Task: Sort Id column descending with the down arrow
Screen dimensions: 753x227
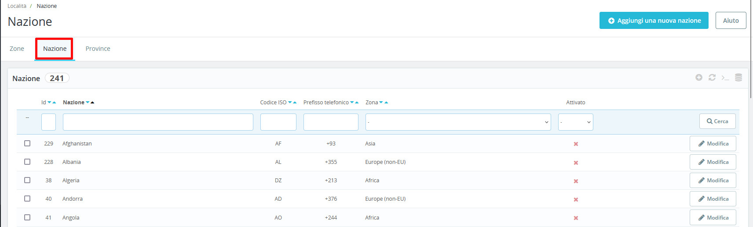Action: point(49,103)
